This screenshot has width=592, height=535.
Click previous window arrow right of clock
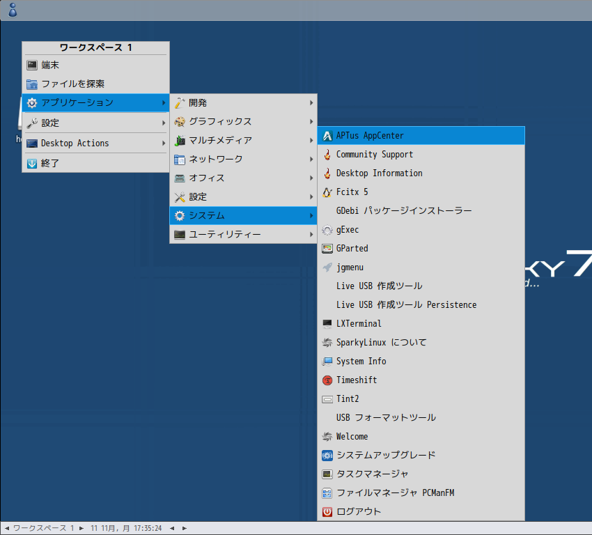[172, 528]
